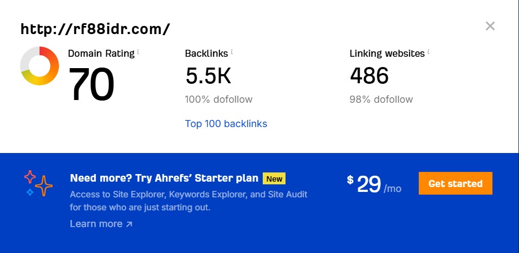Click the Ahrefs' Starter plan heading
The height and width of the screenshot is (253, 519).
(164, 179)
